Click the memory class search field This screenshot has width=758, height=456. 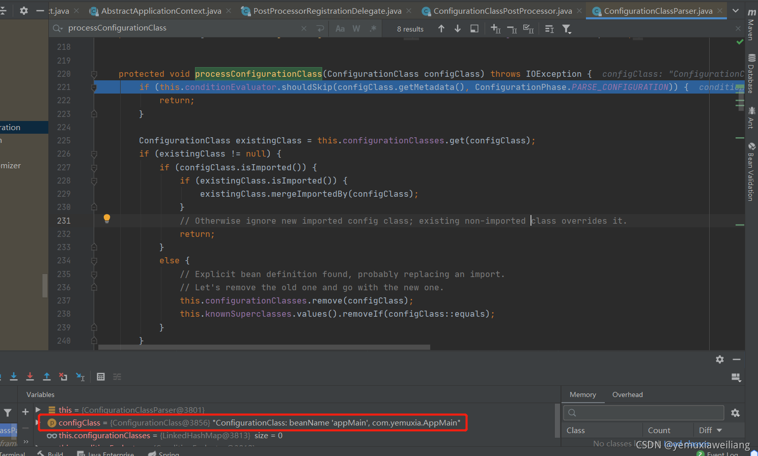click(644, 413)
